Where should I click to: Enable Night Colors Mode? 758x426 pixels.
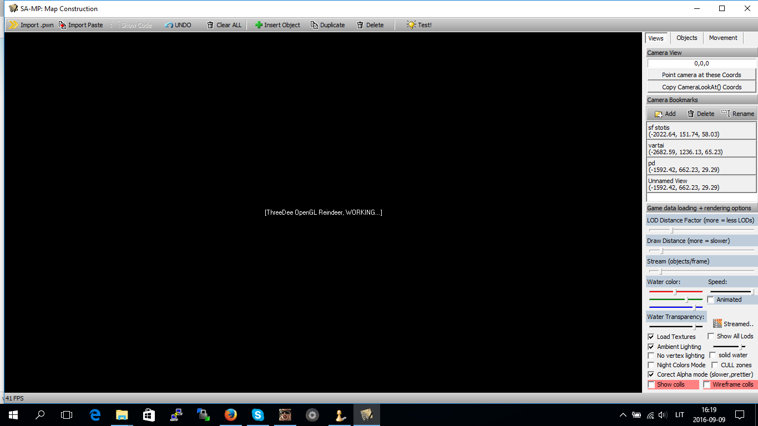(651, 365)
